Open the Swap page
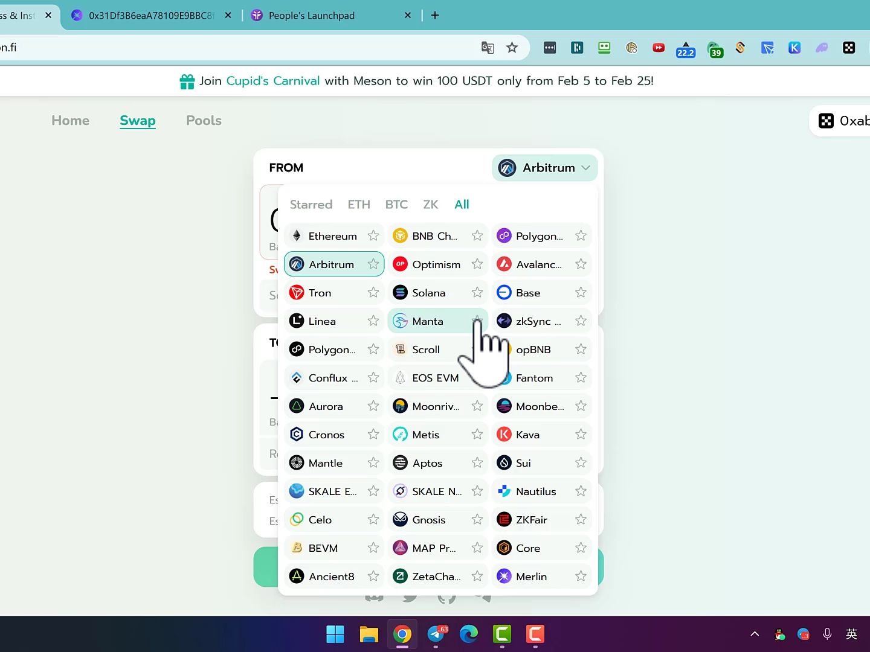 tap(138, 121)
